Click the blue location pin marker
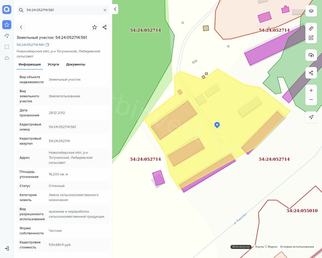Screen dimensions: 322x258 tap(217, 125)
